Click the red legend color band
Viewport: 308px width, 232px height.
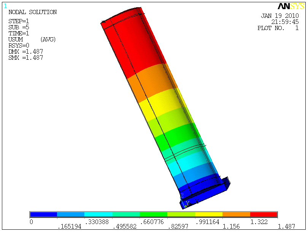click(x=264, y=215)
